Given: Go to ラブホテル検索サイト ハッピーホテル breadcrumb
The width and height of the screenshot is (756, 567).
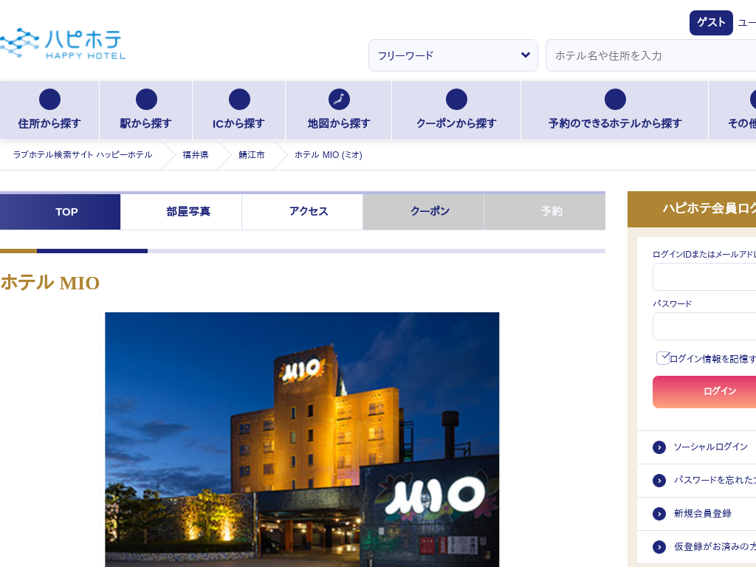Looking at the screenshot, I should 83,155.
